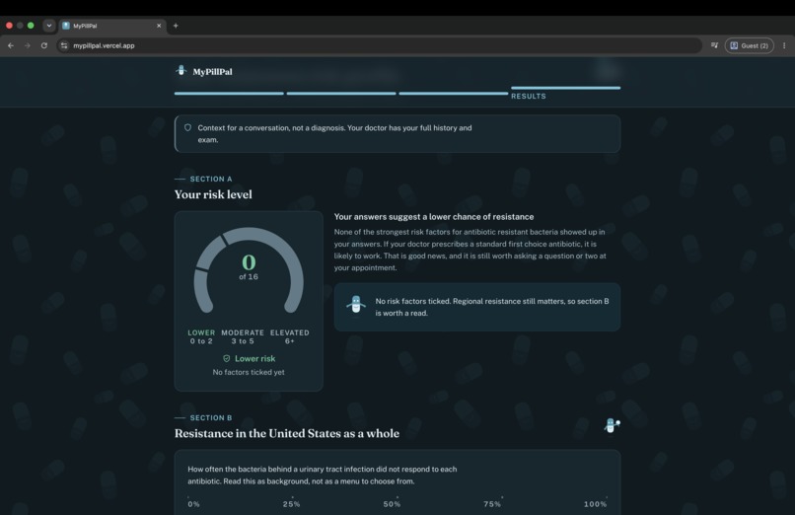Click 'No factors ticked yet' text

249,372
